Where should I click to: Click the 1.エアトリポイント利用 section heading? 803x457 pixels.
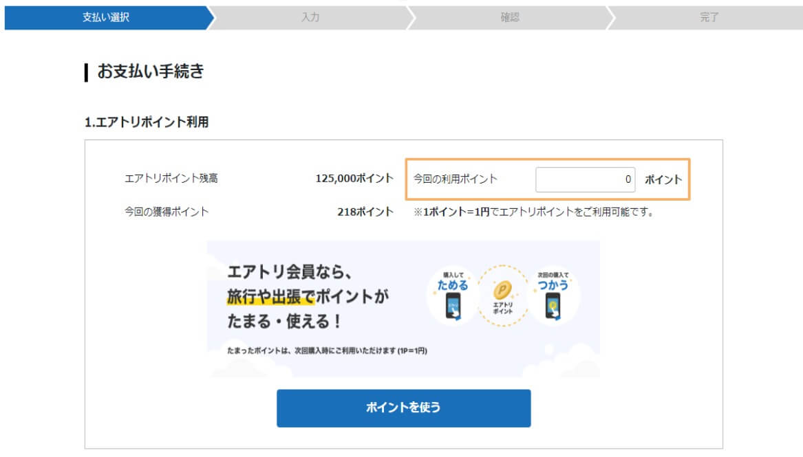click(147, 122)
